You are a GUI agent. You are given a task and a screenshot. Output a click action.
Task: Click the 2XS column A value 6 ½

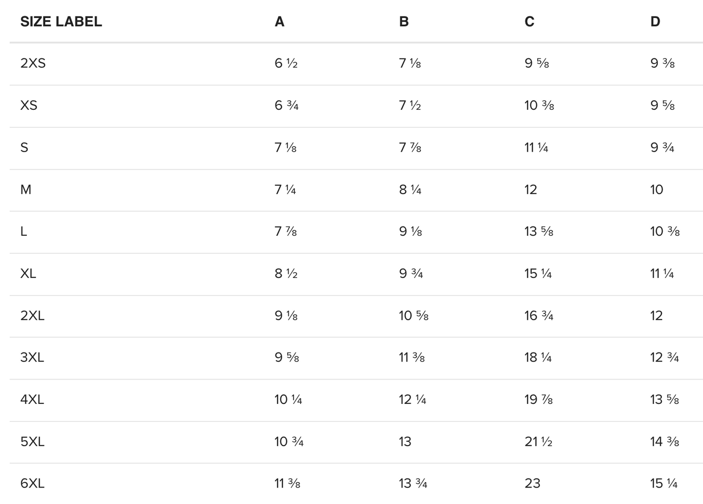(286, 63)
